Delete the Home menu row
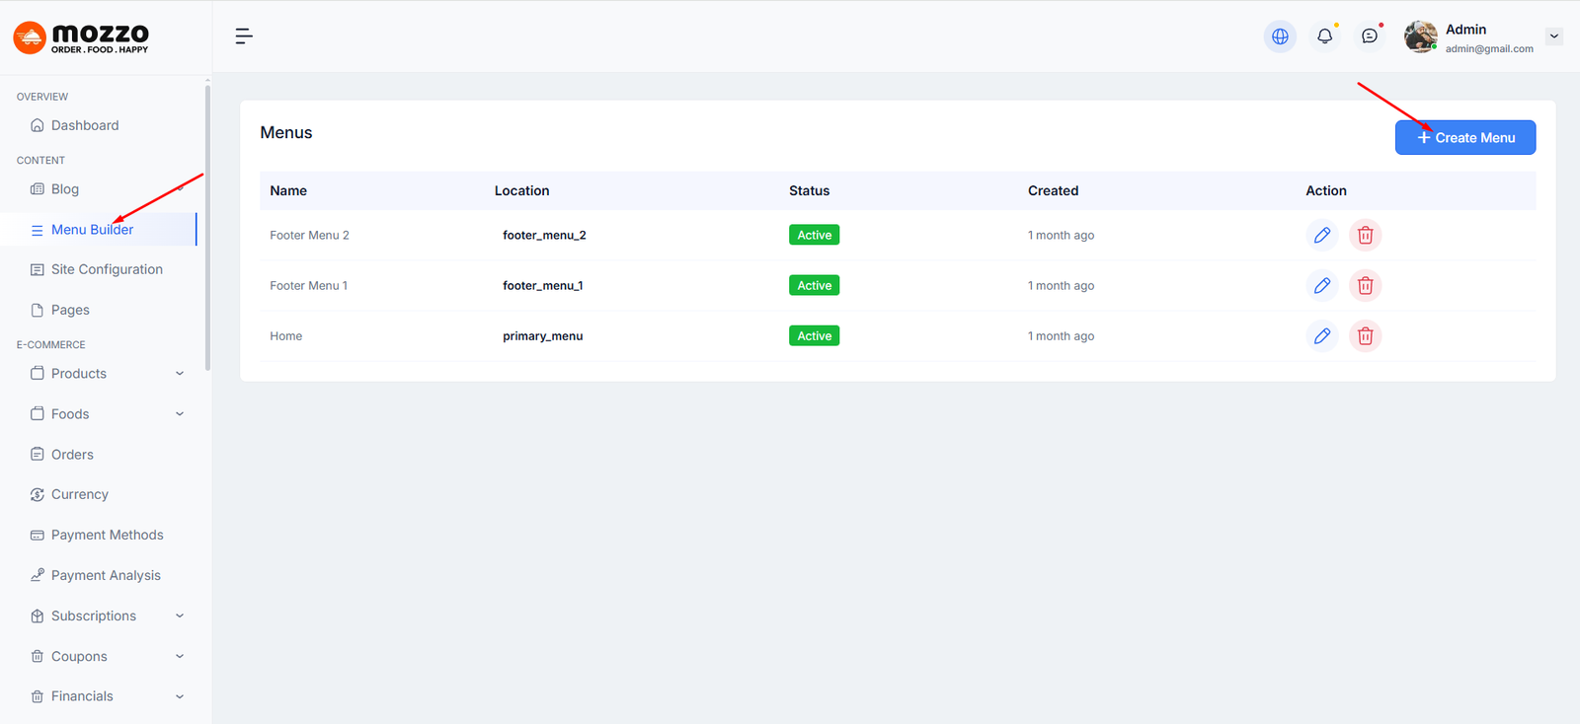Screen dimensions: 1580x724 click(x=1365, y=336)
